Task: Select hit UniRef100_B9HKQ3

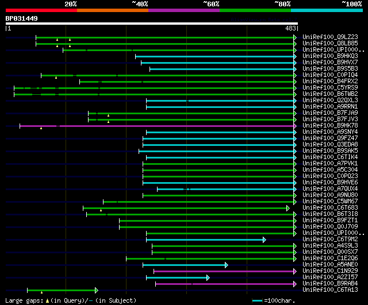Action: tap(330, 56)
